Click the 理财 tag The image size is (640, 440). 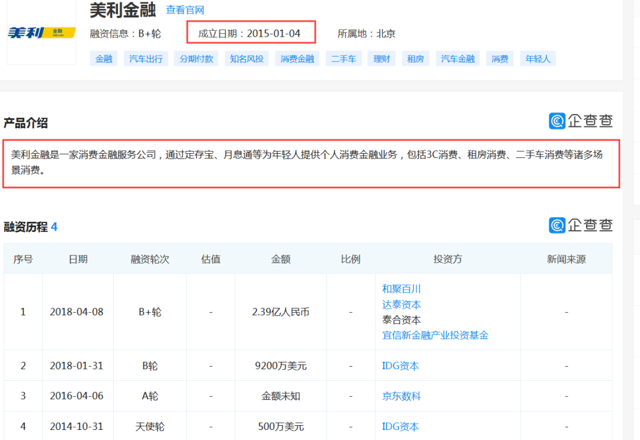(382, 59)
